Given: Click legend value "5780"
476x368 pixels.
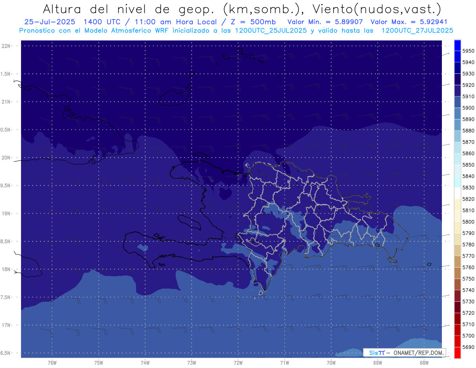Looking at the screenshot, I should pos(468,245).
